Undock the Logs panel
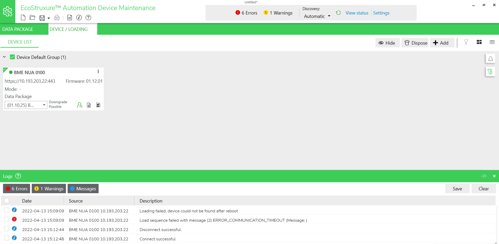 coord(484,176)
